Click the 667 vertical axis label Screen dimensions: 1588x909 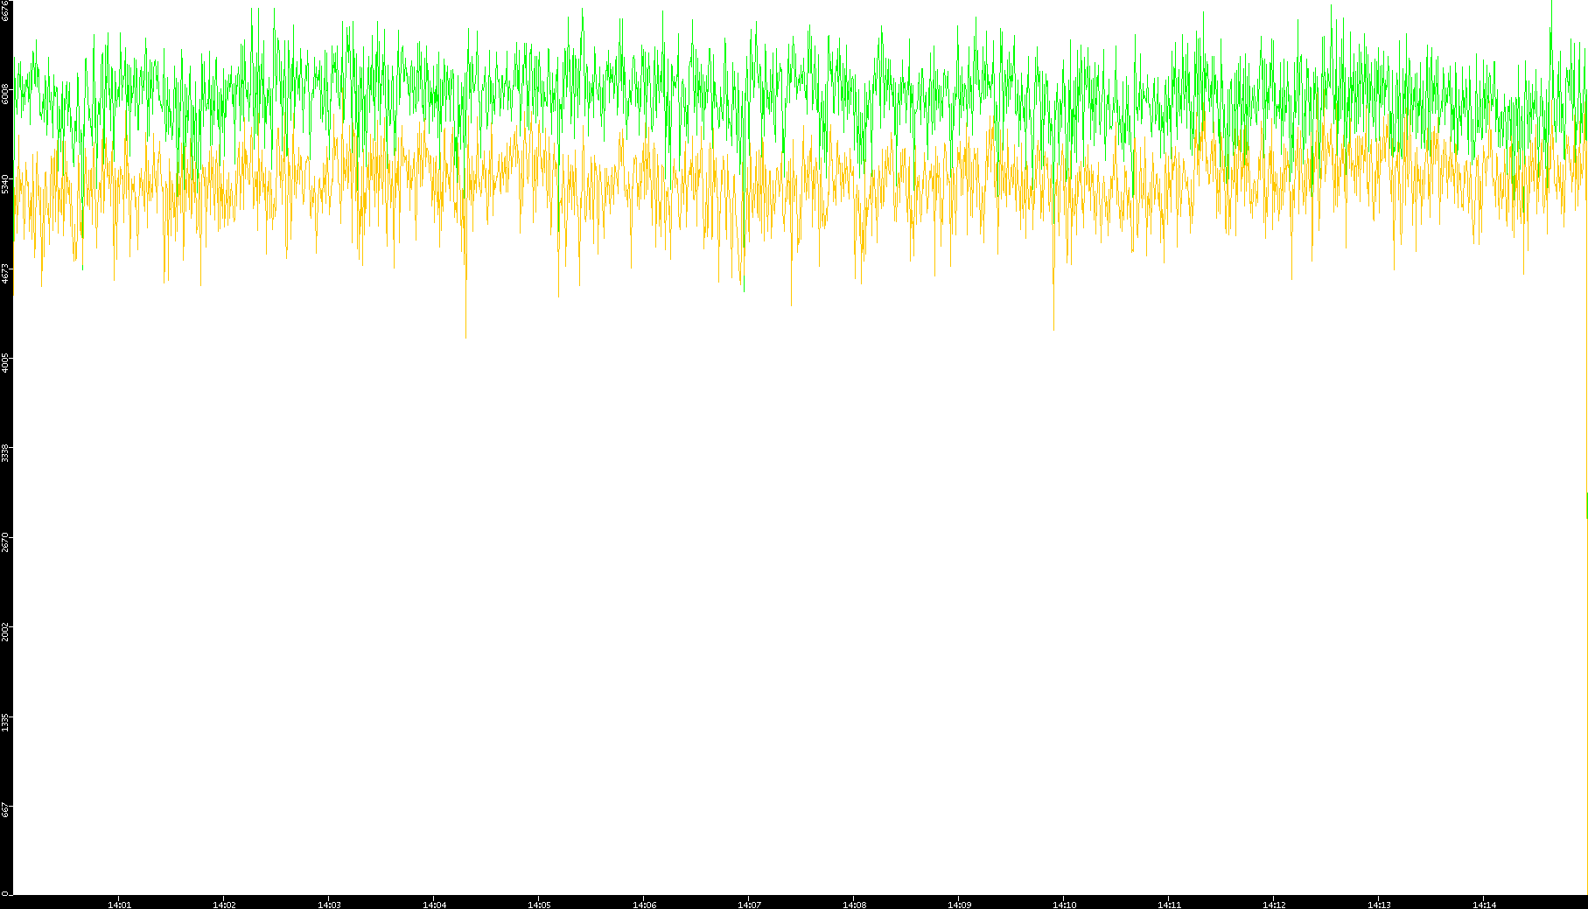6,810
